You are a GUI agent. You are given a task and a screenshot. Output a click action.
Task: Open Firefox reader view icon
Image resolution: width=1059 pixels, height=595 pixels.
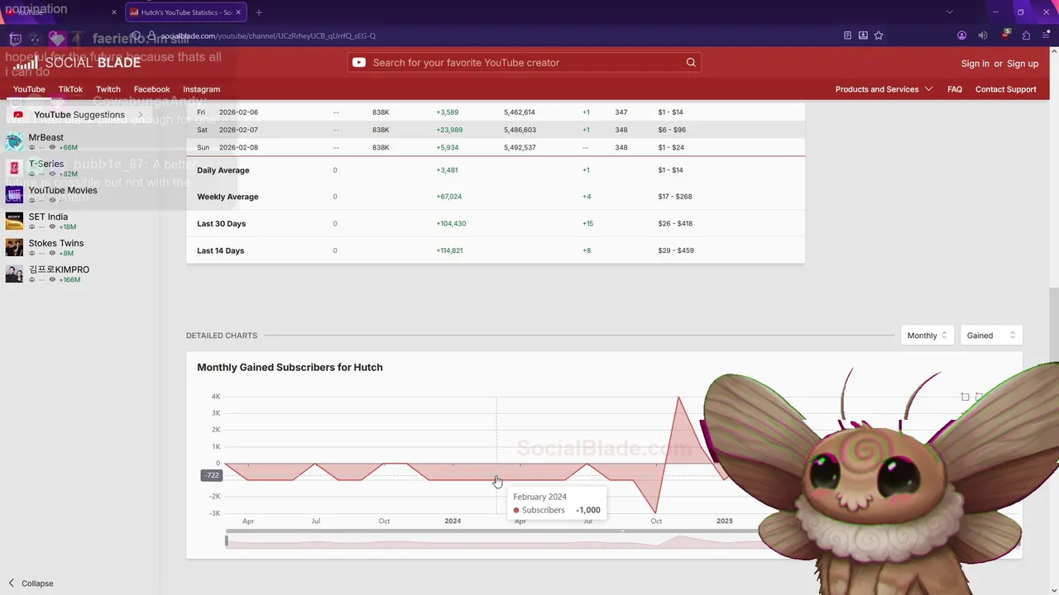click(847, 36)
